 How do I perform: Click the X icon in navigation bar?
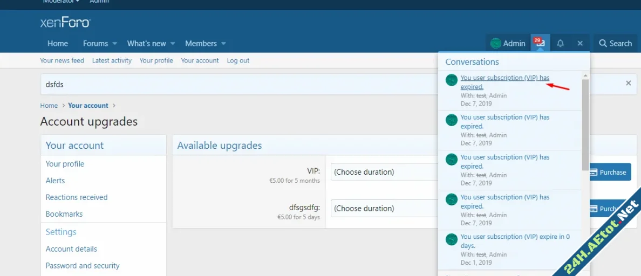[580, 43]
